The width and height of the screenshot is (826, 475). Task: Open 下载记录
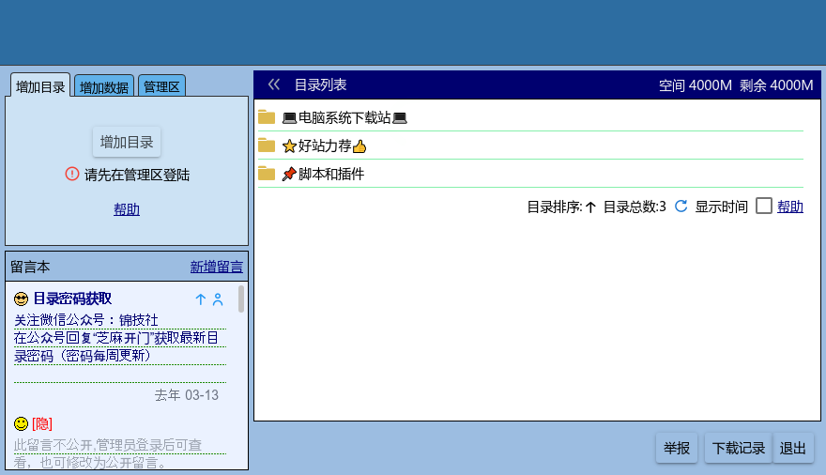tap(739, 449)
